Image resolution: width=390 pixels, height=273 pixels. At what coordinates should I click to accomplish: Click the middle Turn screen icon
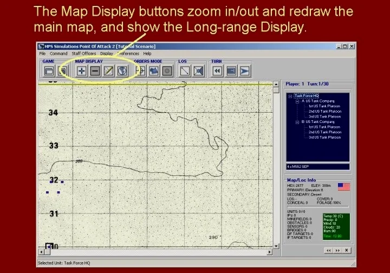click(x=231, y=71)
